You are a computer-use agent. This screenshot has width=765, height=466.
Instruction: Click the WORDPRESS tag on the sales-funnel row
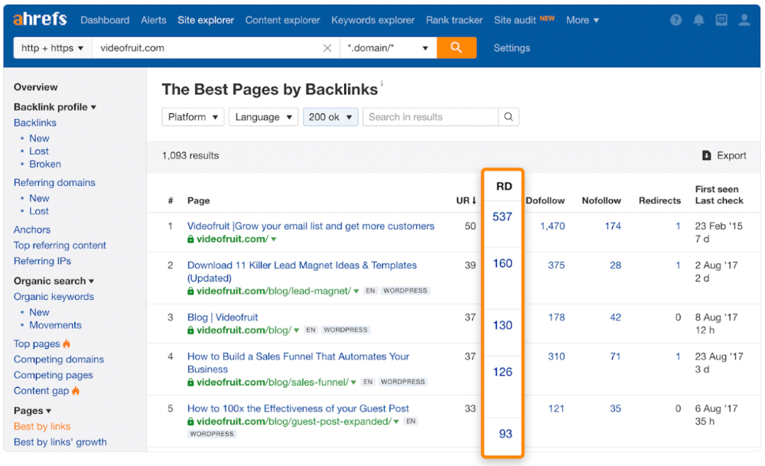click(x=402, y=382)
